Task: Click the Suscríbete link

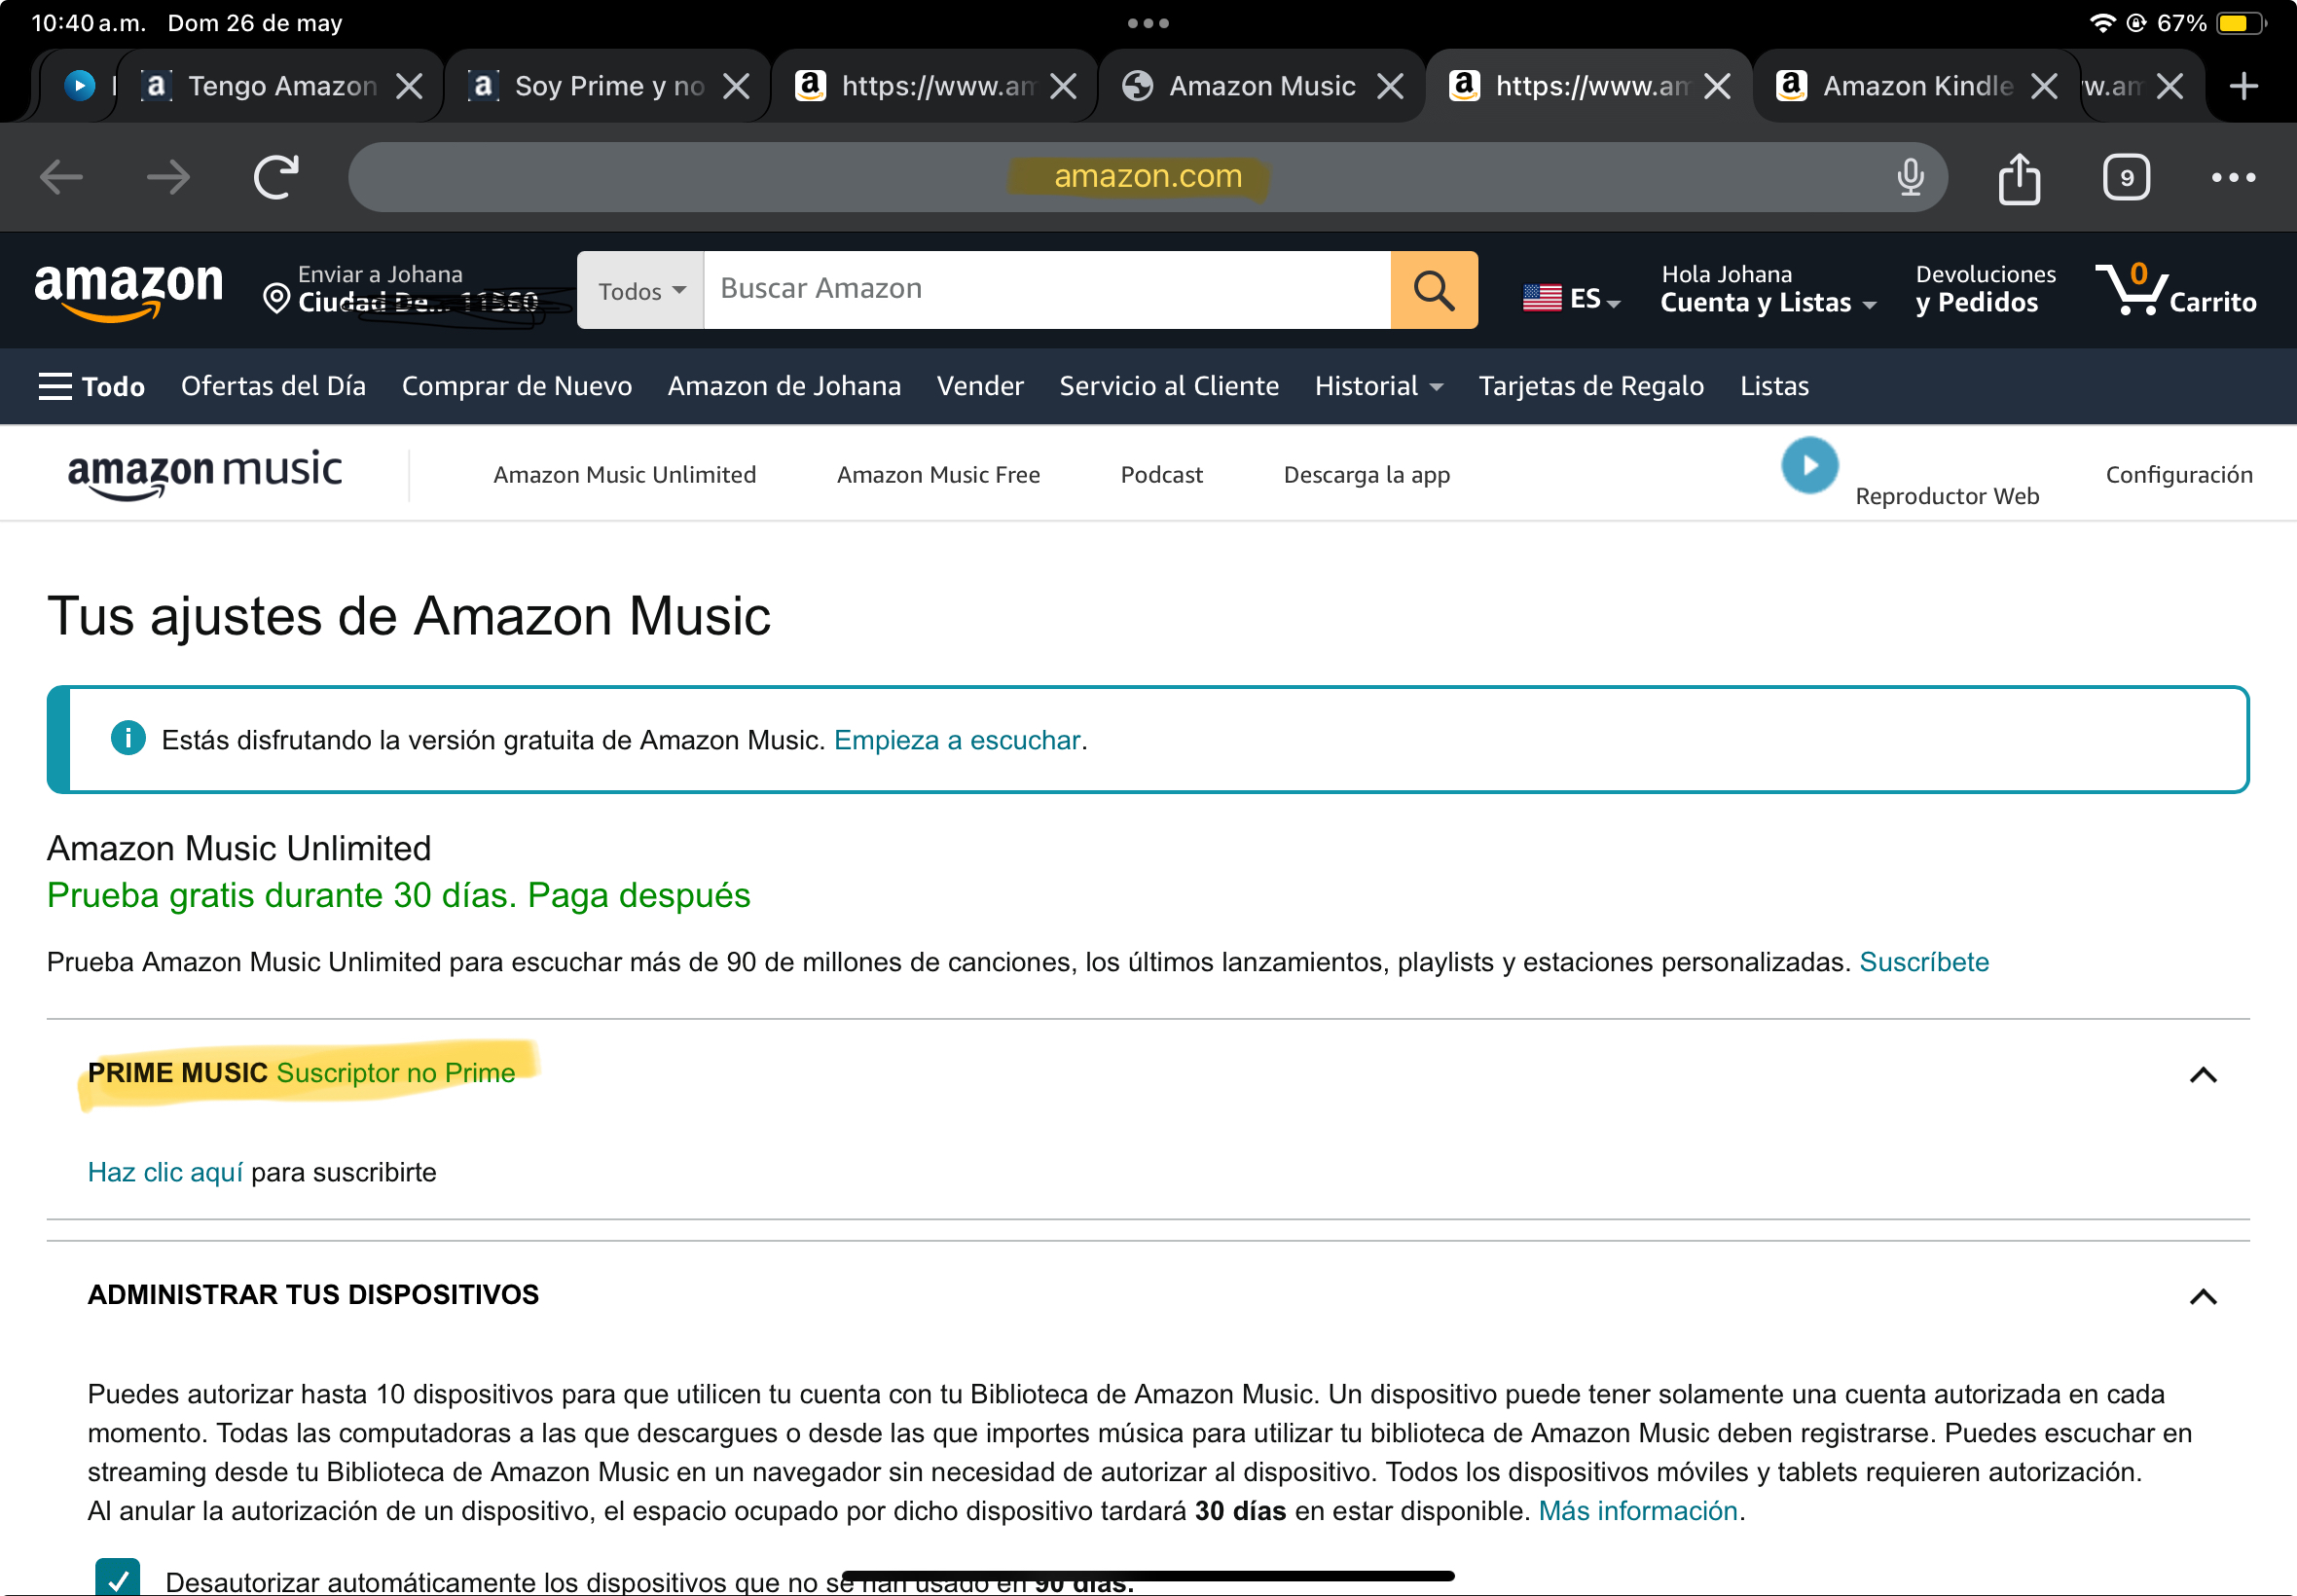Action: [1923, 962]
